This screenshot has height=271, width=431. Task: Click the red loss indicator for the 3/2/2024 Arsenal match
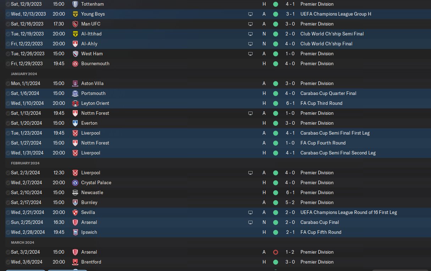click(x=276, y=252)
